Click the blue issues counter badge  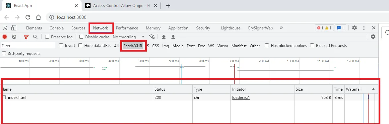click(340, 28)
